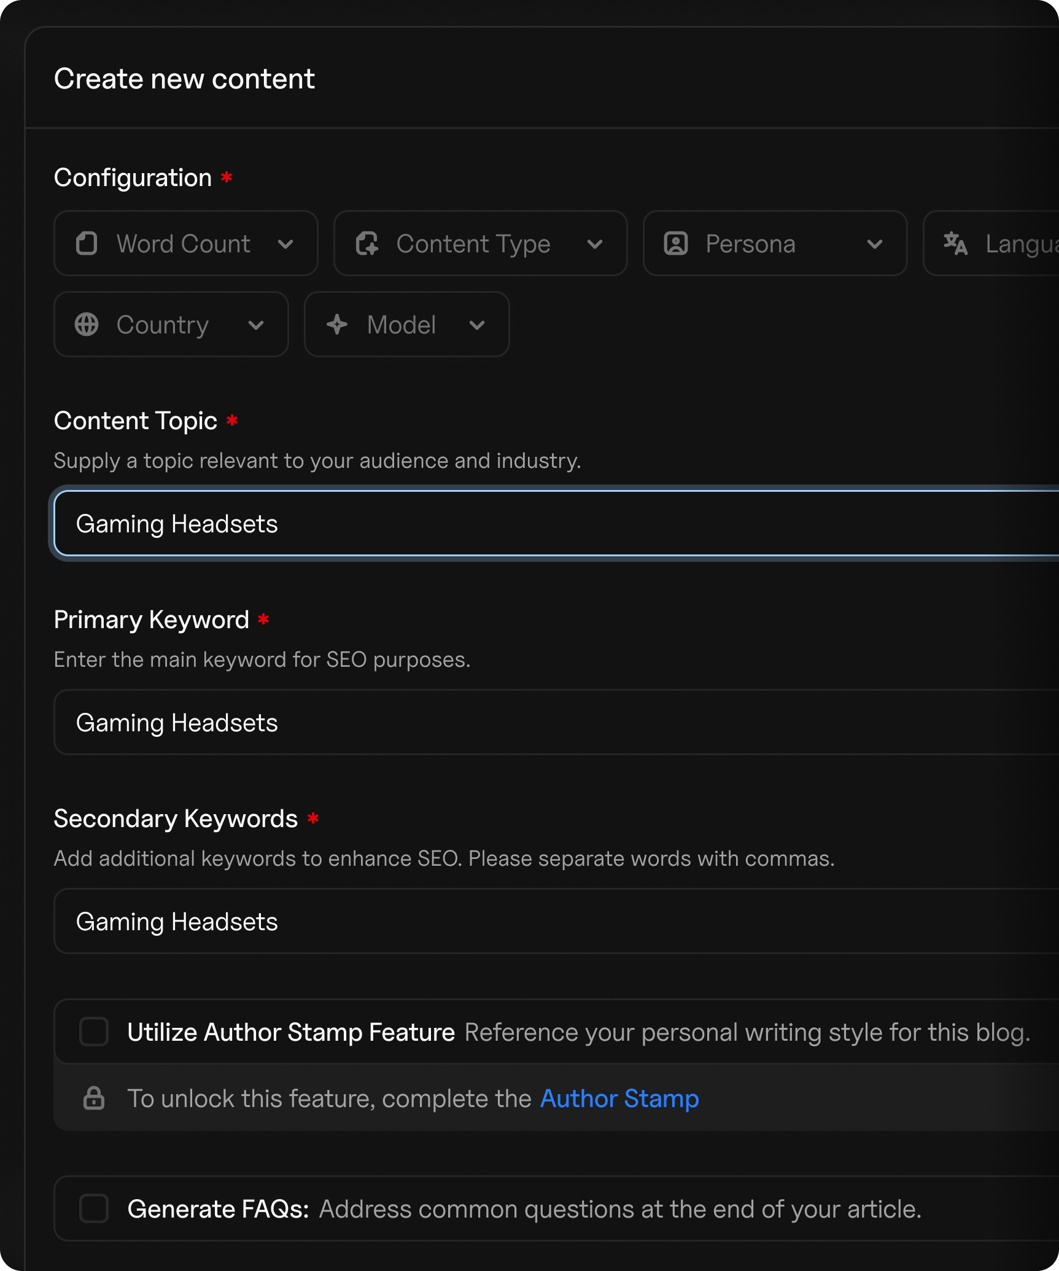Click the Utilize Author Stamp Feature label
Screen dimensions: 1059x1271
click(x=291, y=1032)
